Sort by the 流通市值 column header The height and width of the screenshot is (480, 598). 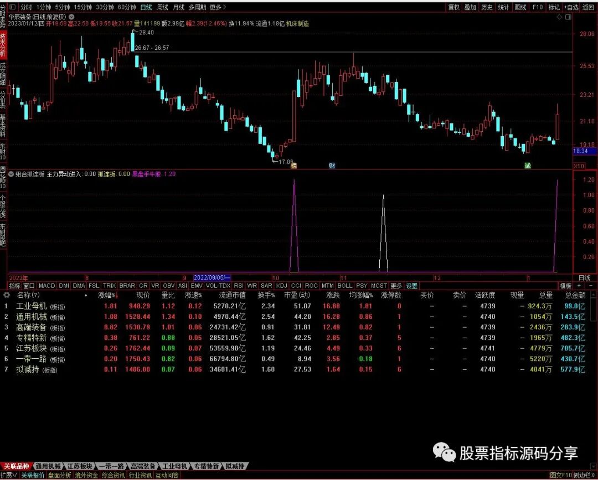(x=232, y=295)
